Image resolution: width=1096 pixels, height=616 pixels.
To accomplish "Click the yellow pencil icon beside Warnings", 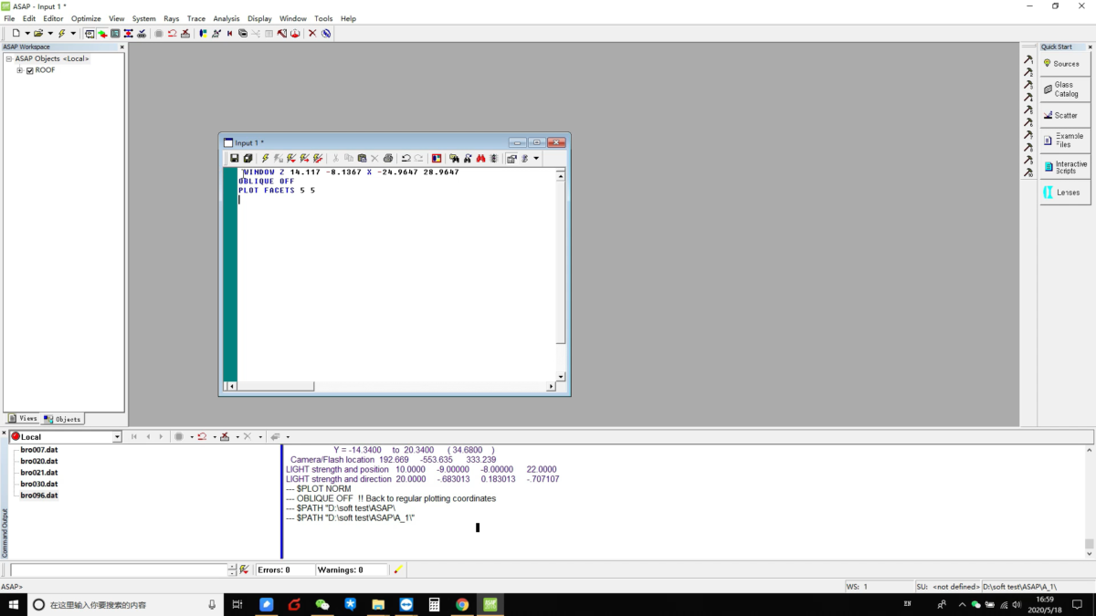I will 397,569.
